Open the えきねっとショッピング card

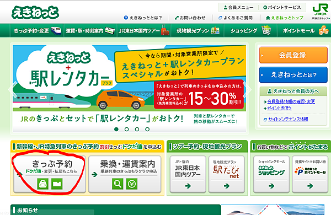[271, 174]
